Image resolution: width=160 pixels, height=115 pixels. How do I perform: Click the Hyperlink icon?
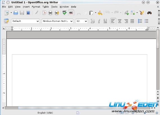127,13
